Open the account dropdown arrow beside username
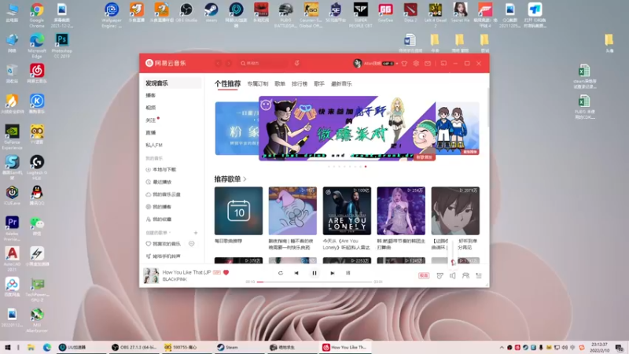The image size is (629, 354). pos(397,64)
